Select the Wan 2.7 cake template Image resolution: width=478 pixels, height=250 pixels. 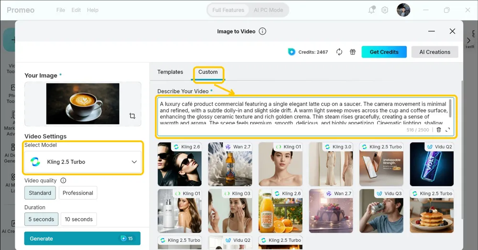[x=331, y=211]
